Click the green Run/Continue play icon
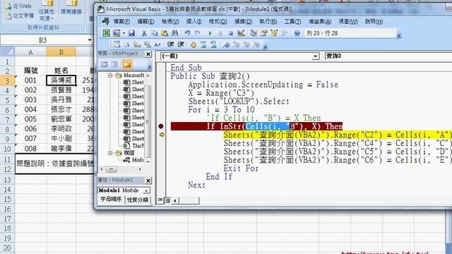Screen dimensions: 452x254 point(210,33)
